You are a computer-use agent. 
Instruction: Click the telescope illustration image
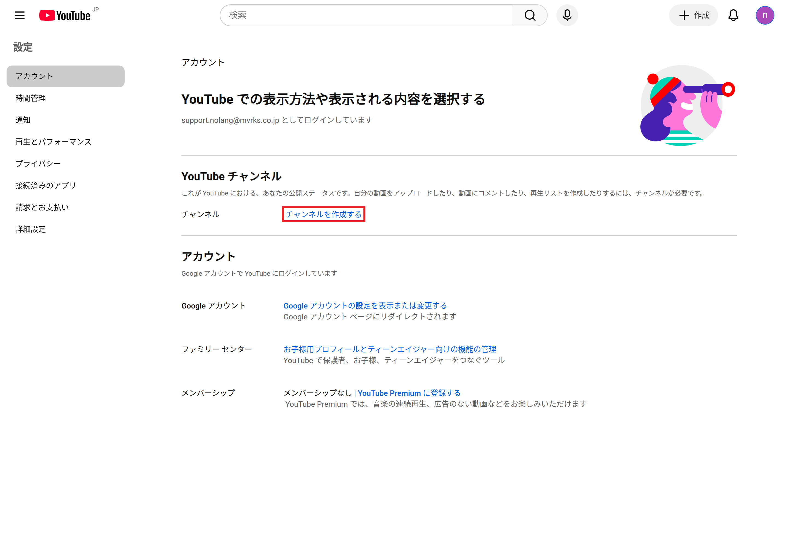tap(687, 105)
